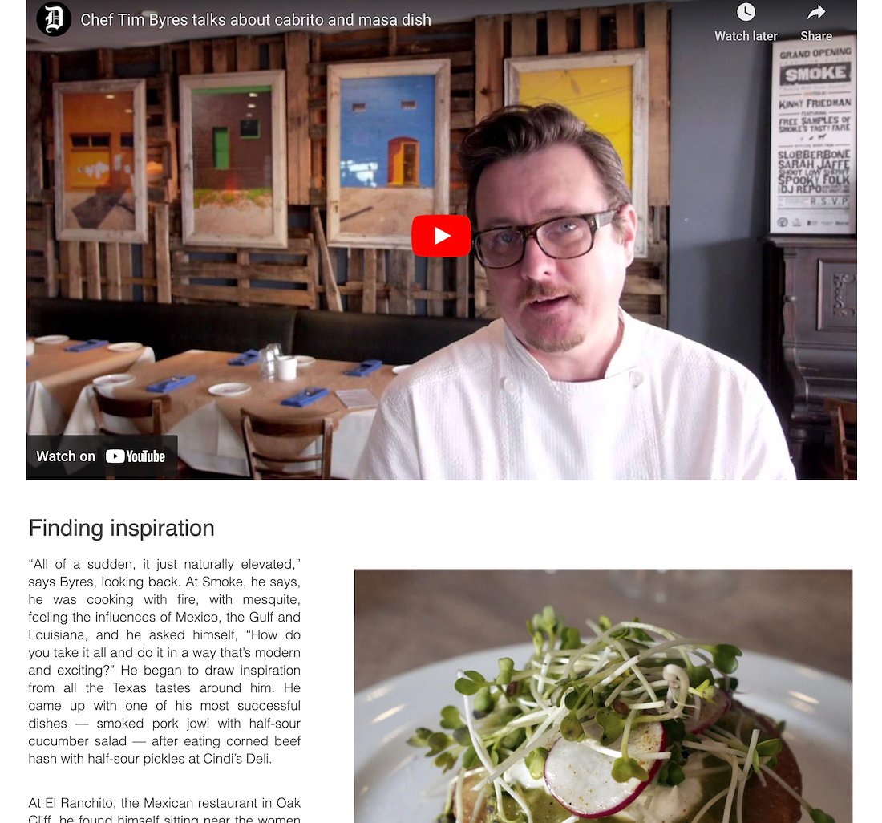
Task: Click the Share arrow icon
Action: tap(816, 12)
